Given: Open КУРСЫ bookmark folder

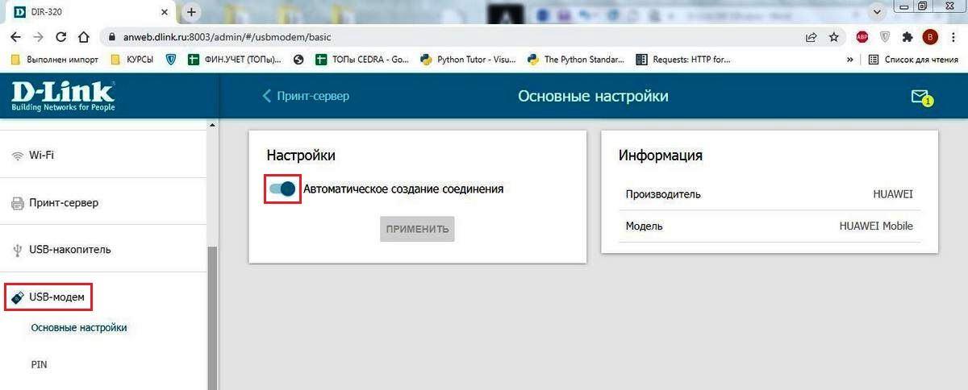Looking at the screenshot, I should (x=131, y=59).
